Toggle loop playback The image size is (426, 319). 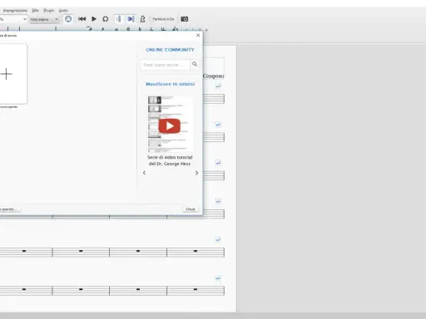[x=106, y=19]
